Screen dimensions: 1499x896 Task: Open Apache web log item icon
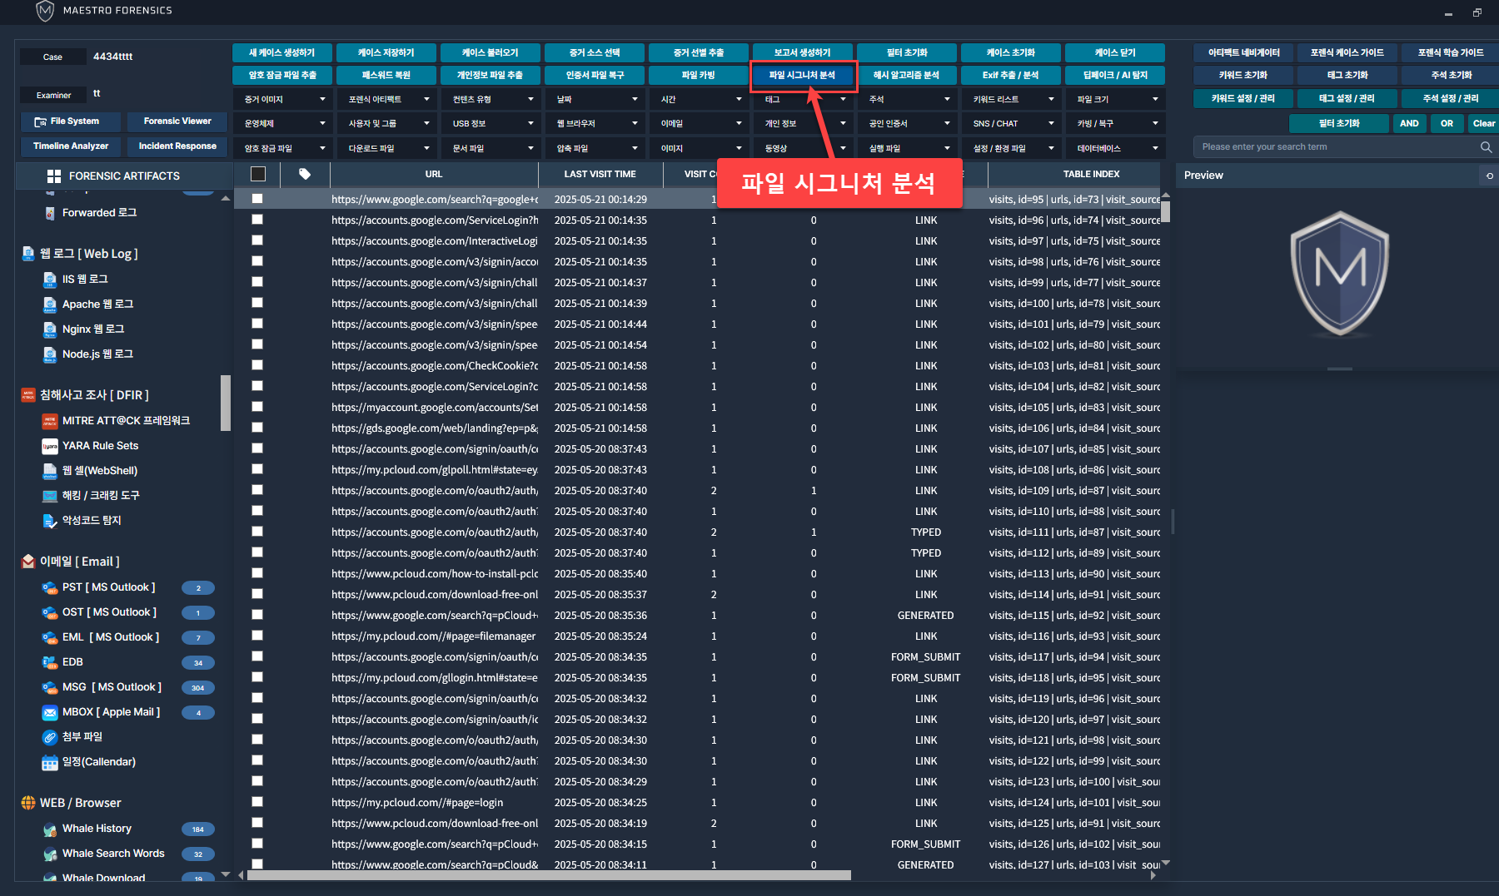(50, 304)
